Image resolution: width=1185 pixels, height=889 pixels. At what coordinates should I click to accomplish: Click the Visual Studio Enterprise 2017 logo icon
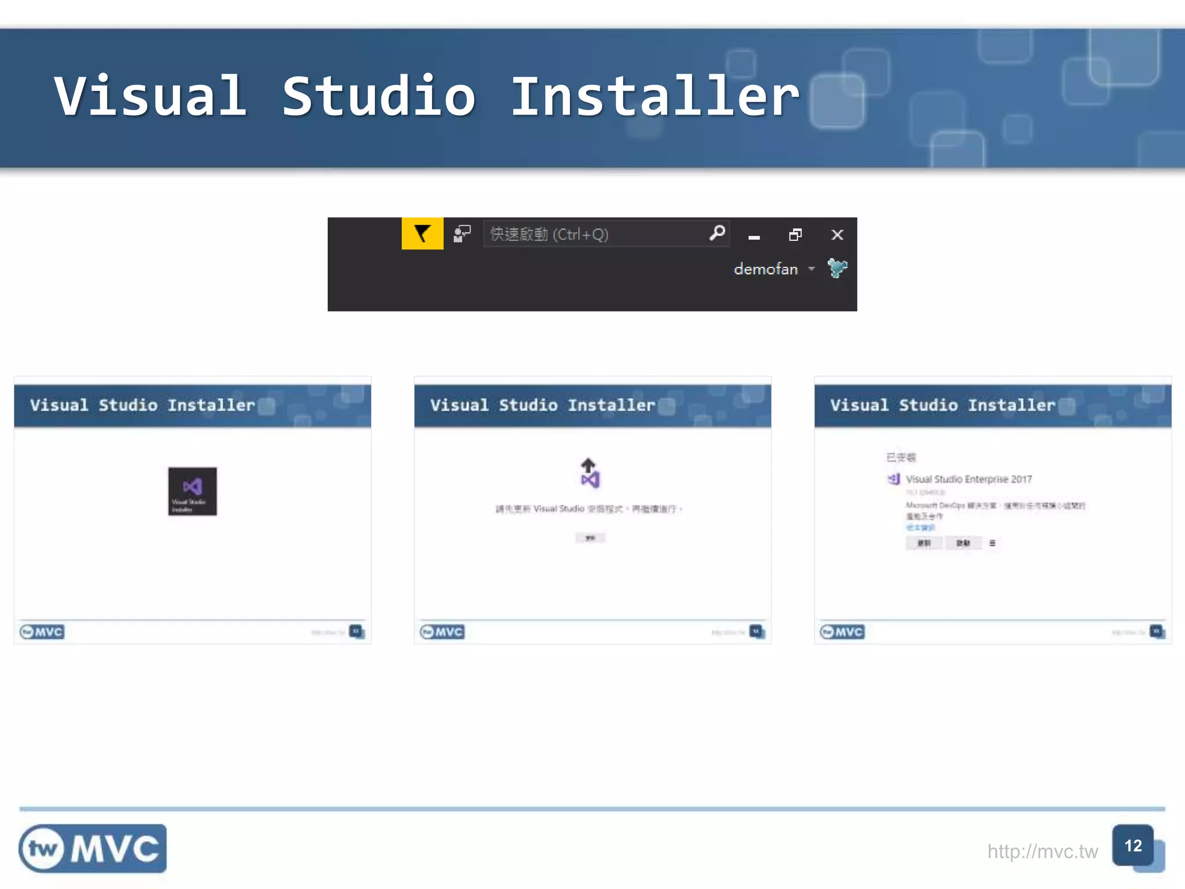(894, 479)
